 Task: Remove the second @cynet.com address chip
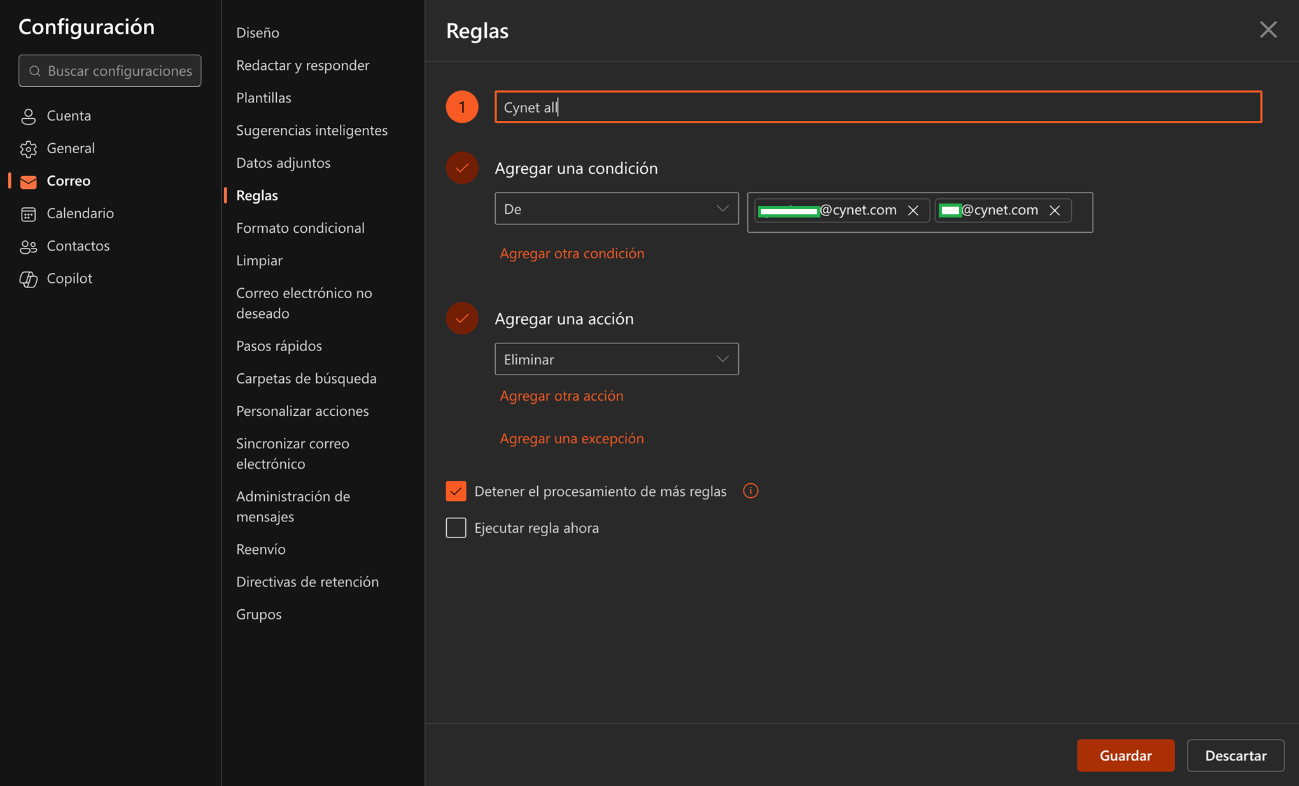click(1055, 210)
